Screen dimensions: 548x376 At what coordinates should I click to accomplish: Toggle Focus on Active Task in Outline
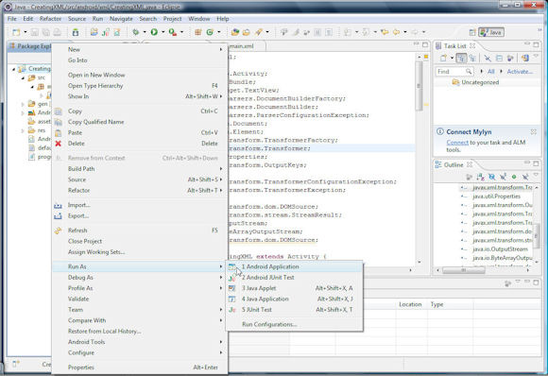(x=470, y=177)
